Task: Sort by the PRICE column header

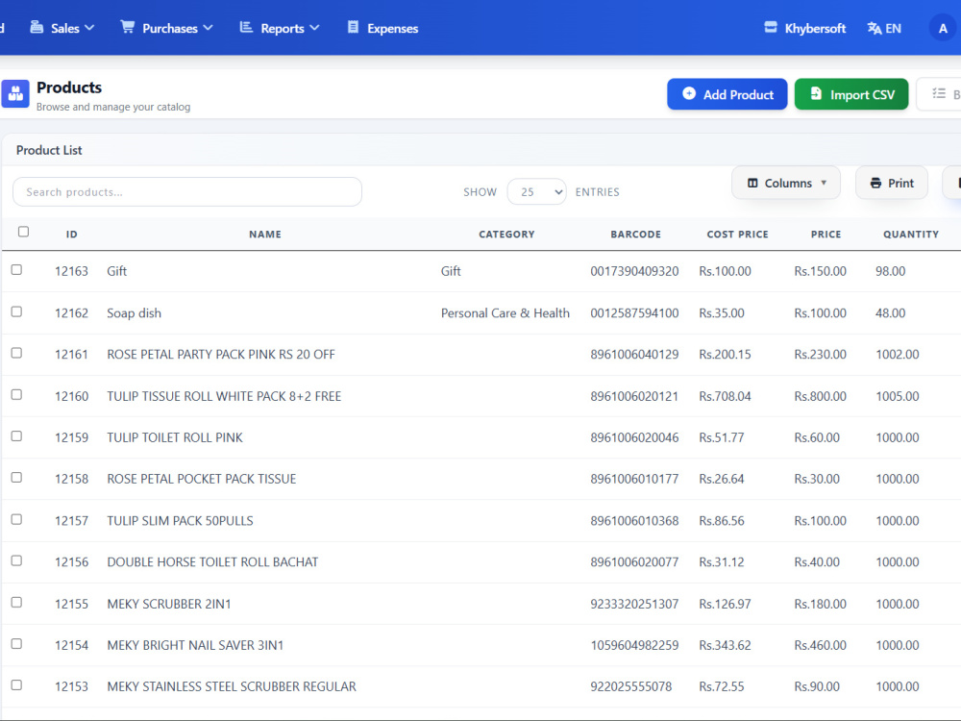Action: tap(826, 235)
